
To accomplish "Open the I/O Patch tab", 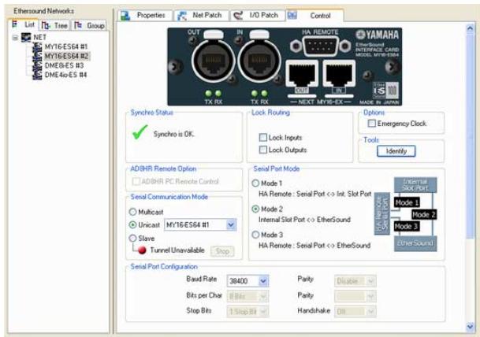I will (x=258, y=15).
